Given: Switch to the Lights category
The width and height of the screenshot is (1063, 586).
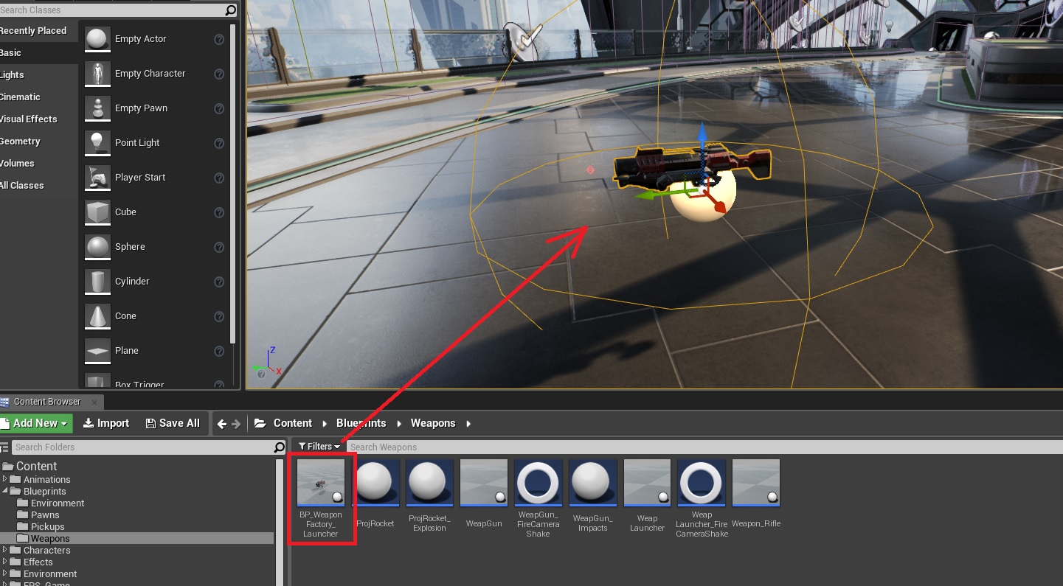Looking at the screenshot, I should click(x=13, y=75).
